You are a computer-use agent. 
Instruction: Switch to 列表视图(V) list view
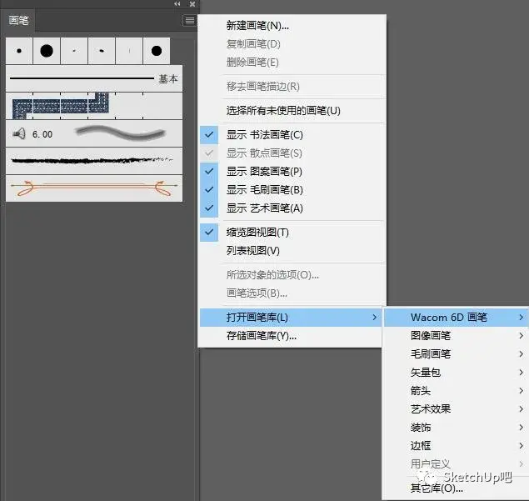pos(252,251)
